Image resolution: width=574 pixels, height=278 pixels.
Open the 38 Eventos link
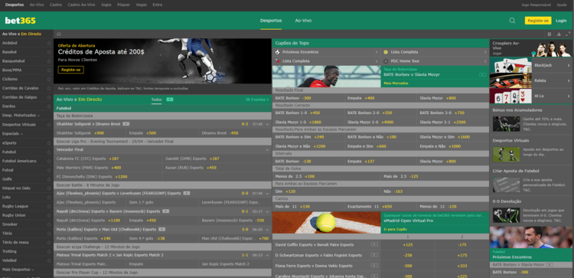[257, 100]
